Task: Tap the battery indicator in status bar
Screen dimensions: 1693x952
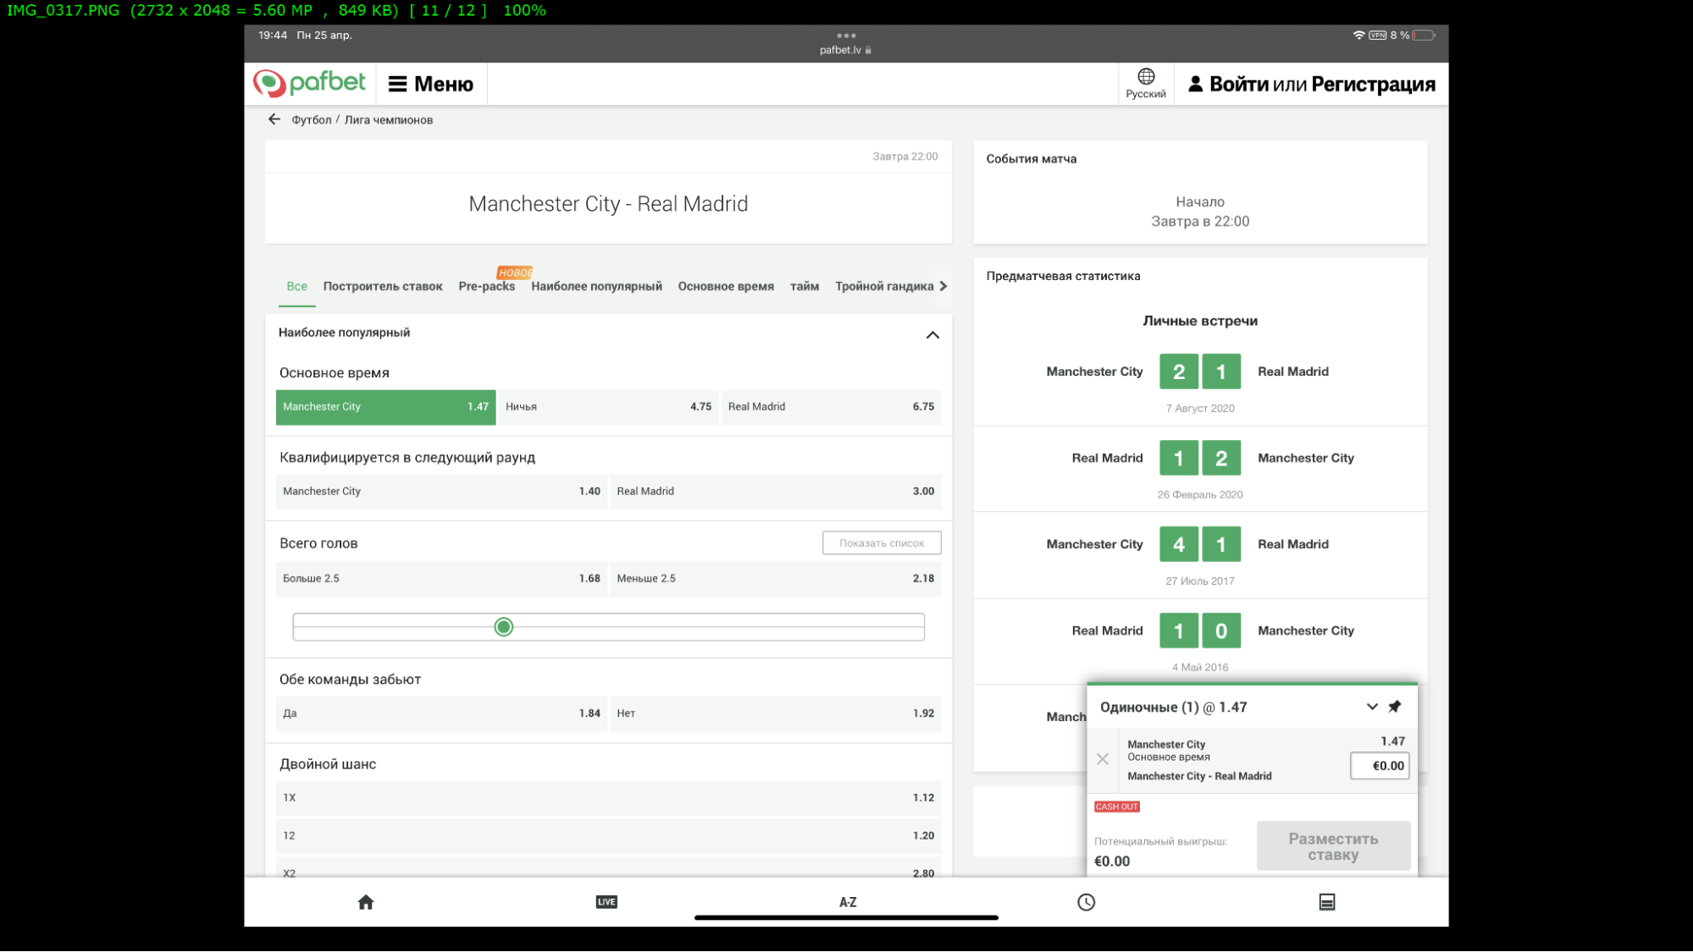Action: point(1424,36)
